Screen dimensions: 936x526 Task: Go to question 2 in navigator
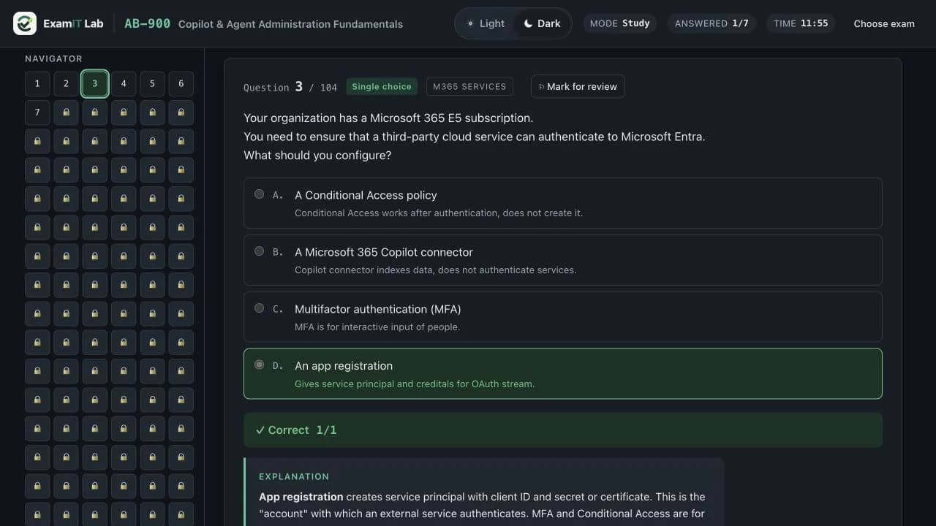point(66,84)
